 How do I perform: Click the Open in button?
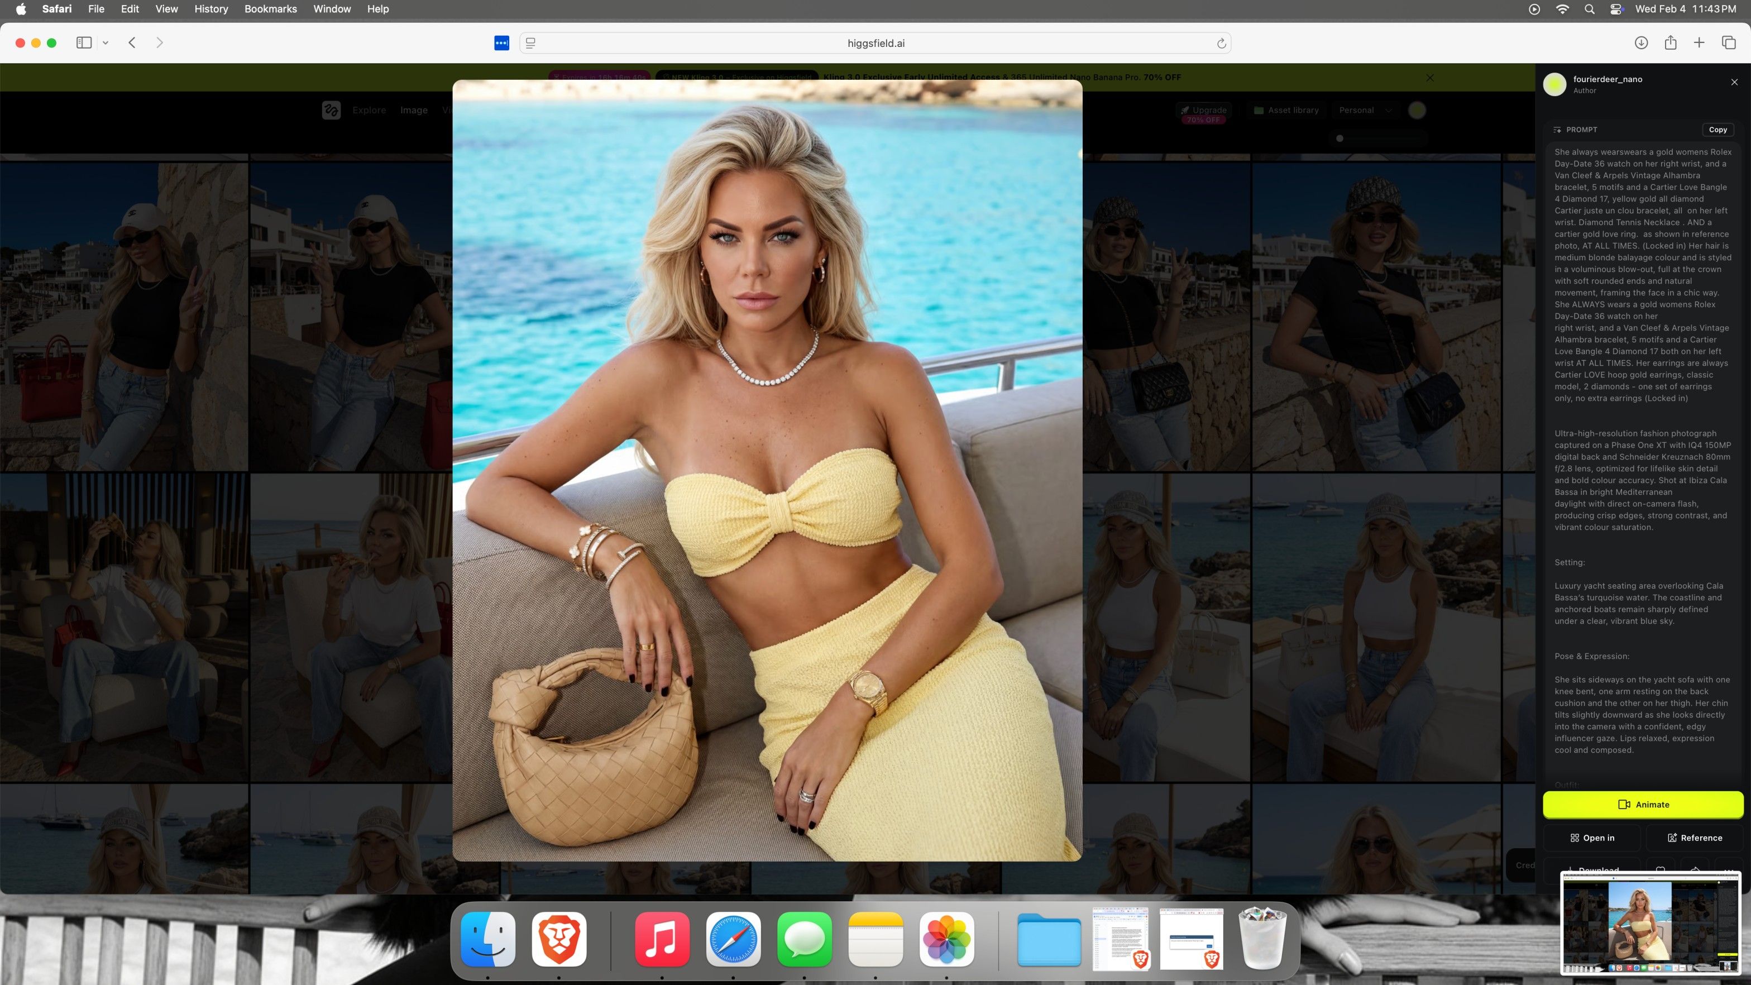tap(1592, 838)
